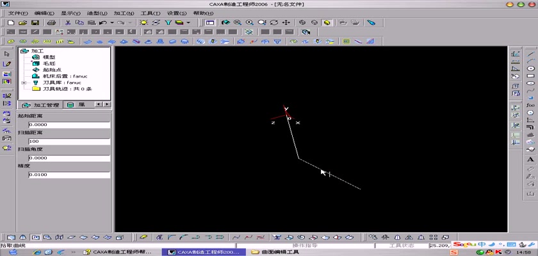The image size is (538, 256).
Task: Select 刀具轨迹 : 共 0 条 folder
Action: tap(67, 89)
